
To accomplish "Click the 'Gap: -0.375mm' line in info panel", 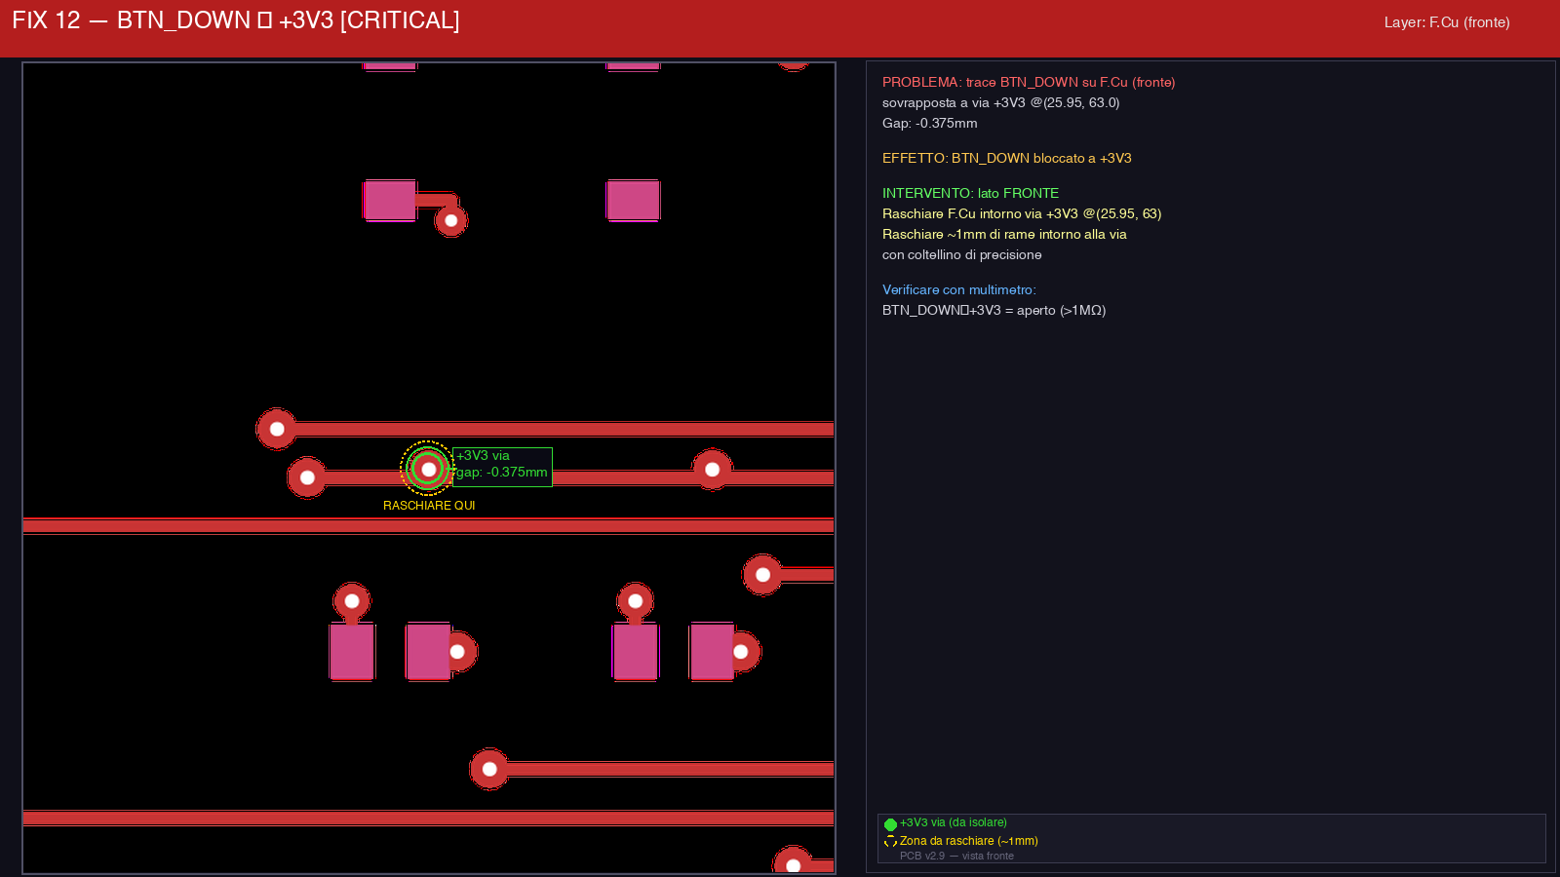I will coord(929,123).
